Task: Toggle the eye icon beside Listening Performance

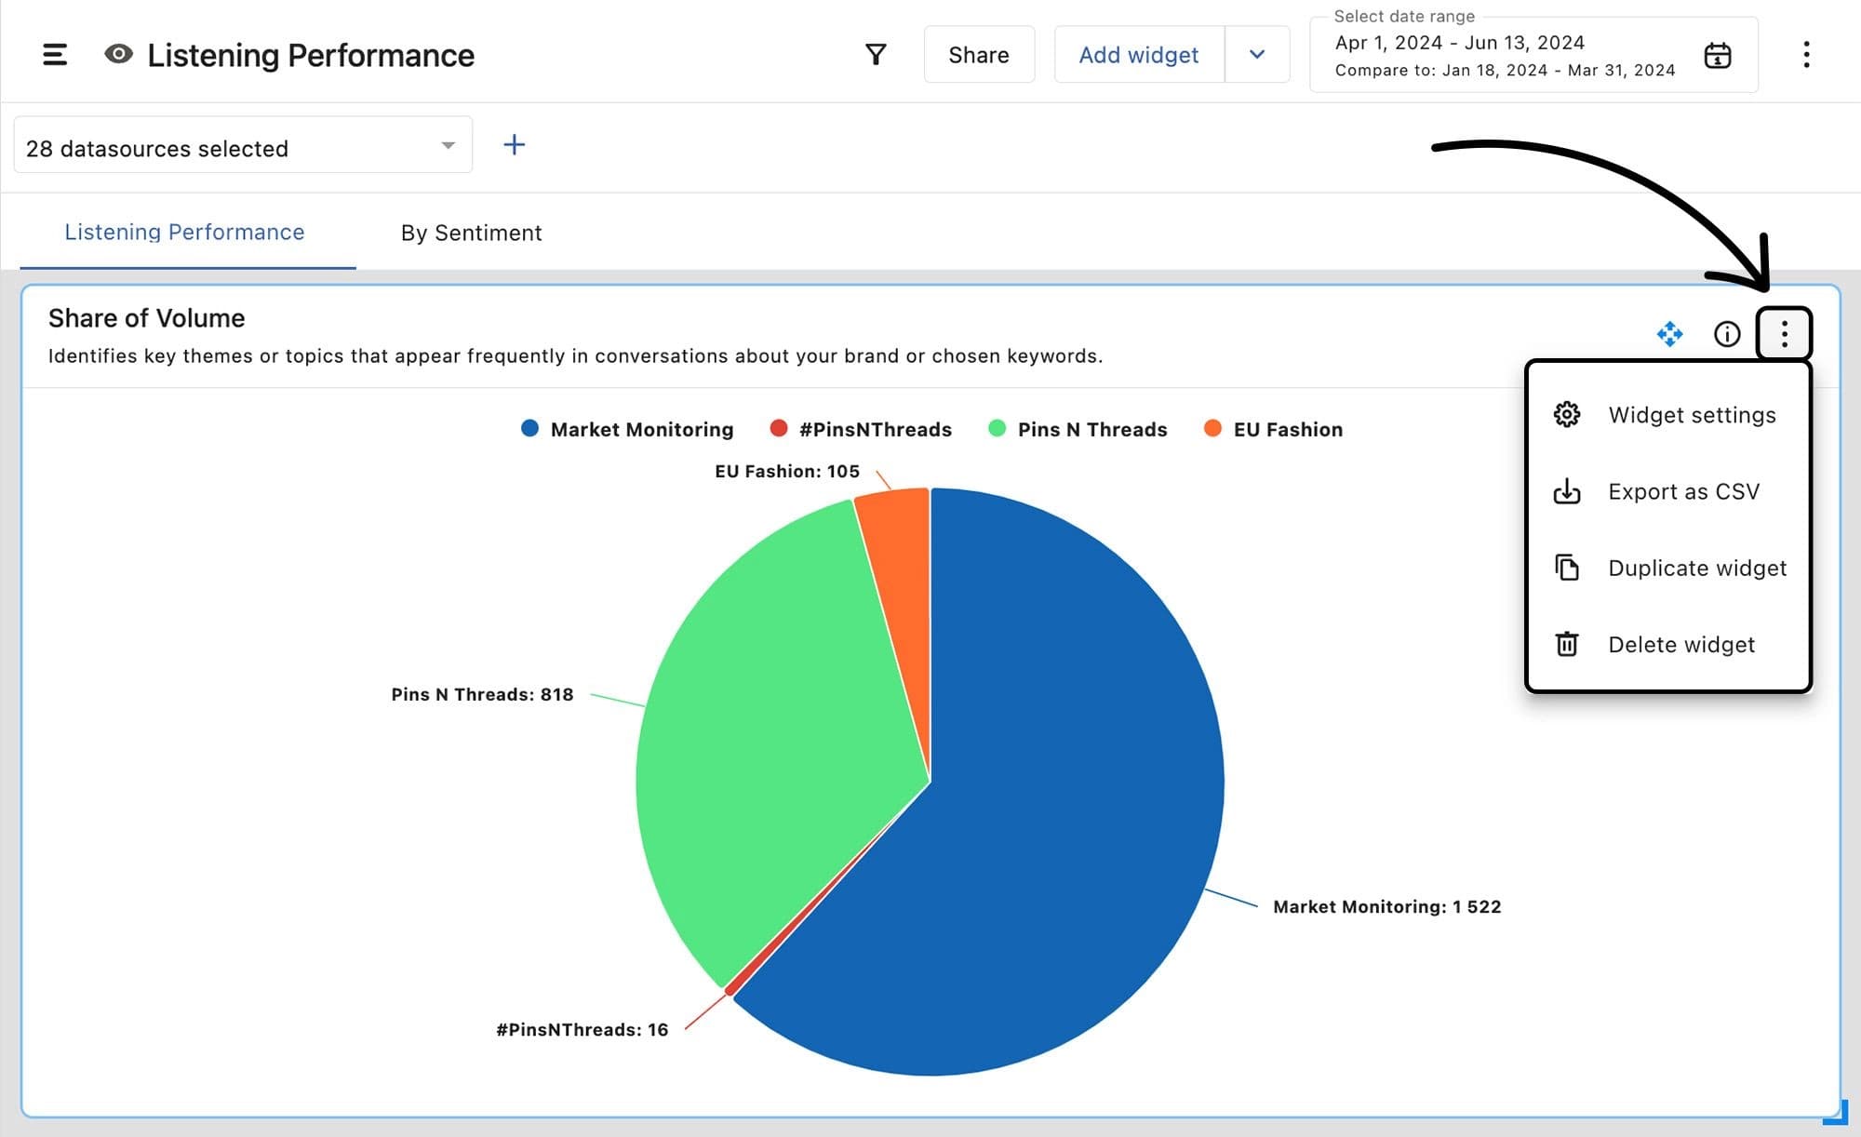Action: [x=118, y=54]
